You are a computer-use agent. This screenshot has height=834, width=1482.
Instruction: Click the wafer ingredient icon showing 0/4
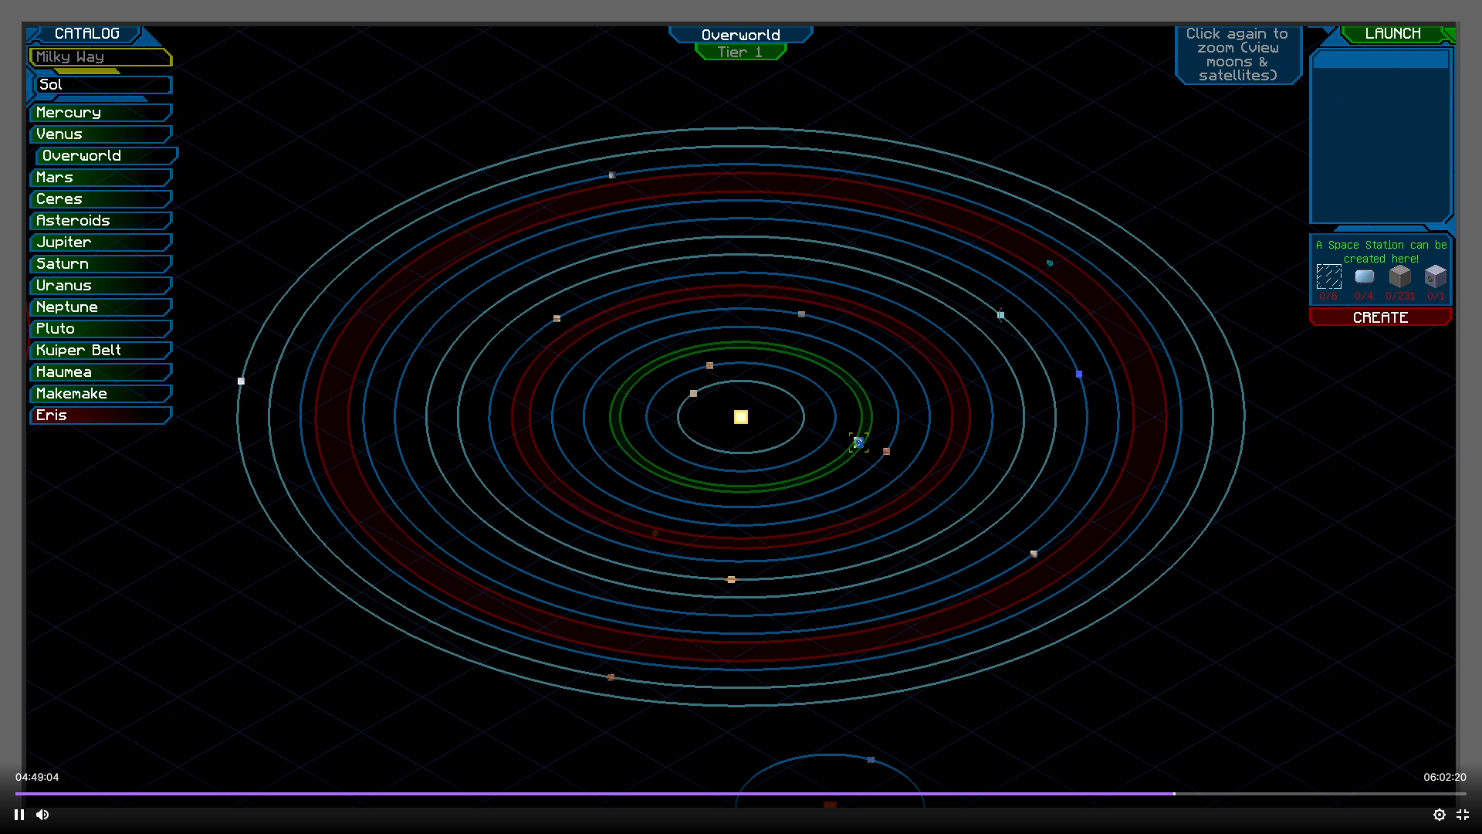coord(1364,276)
